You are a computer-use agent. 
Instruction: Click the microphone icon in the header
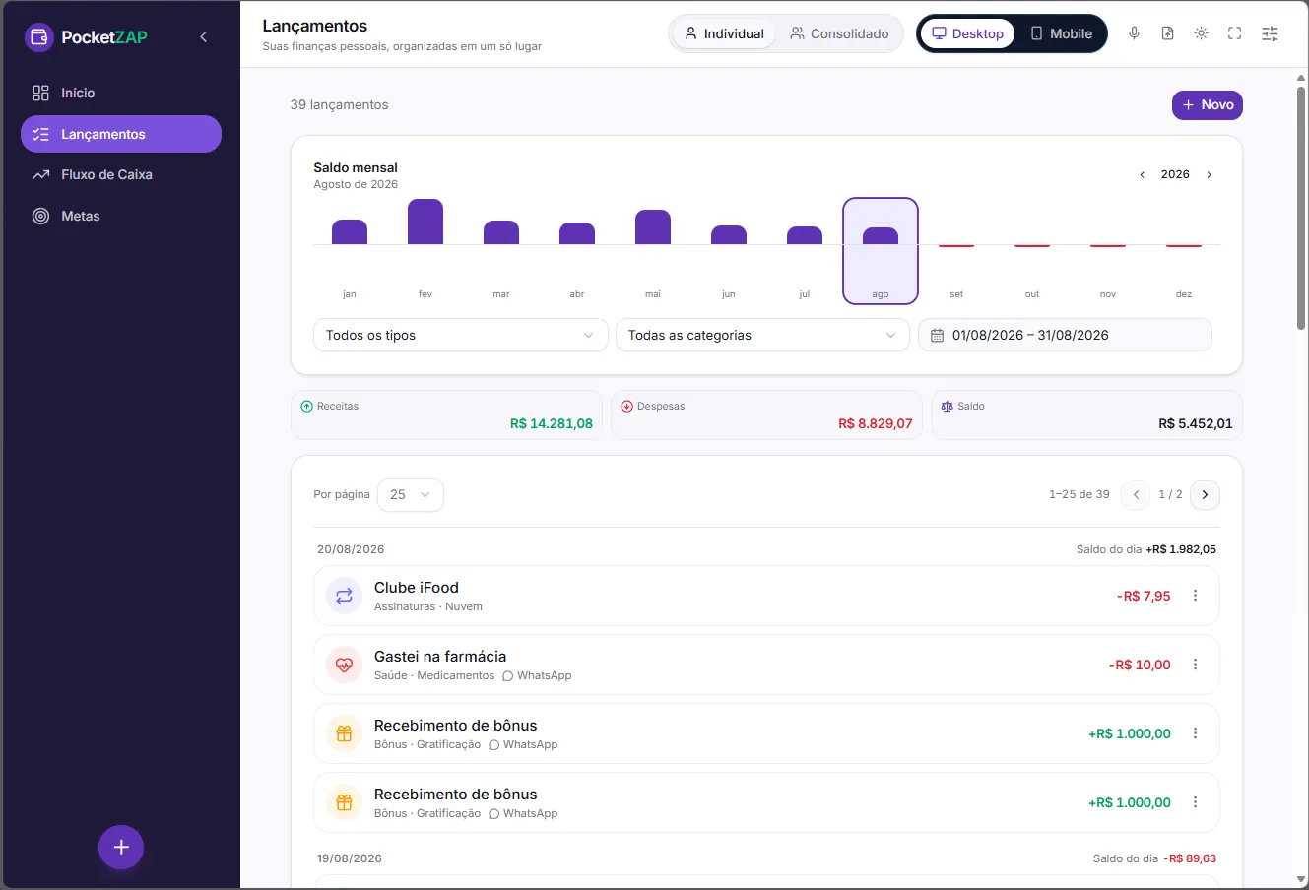tap(1135, 33)
